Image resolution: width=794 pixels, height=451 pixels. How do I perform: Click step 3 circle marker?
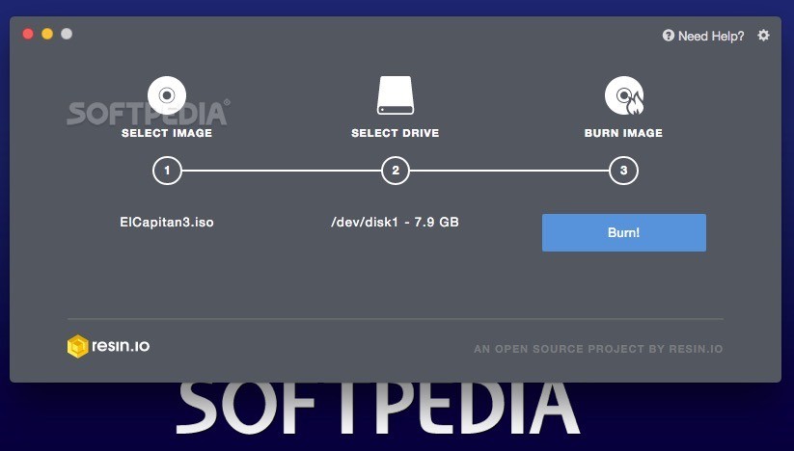(623, 172)
